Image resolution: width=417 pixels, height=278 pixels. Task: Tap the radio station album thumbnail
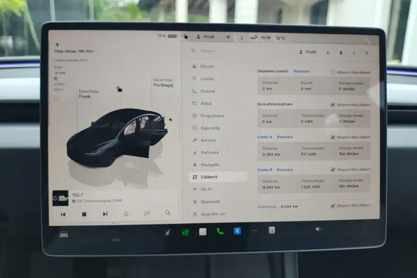click(x=60, y=198)
